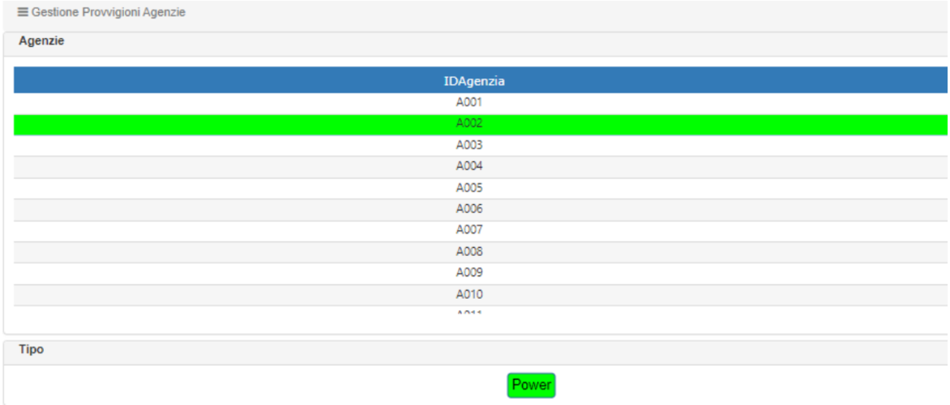Click the Gestione Provvigioni Agenzie title
The width and height of the screenshot is (950, 405).
point(109,12)
